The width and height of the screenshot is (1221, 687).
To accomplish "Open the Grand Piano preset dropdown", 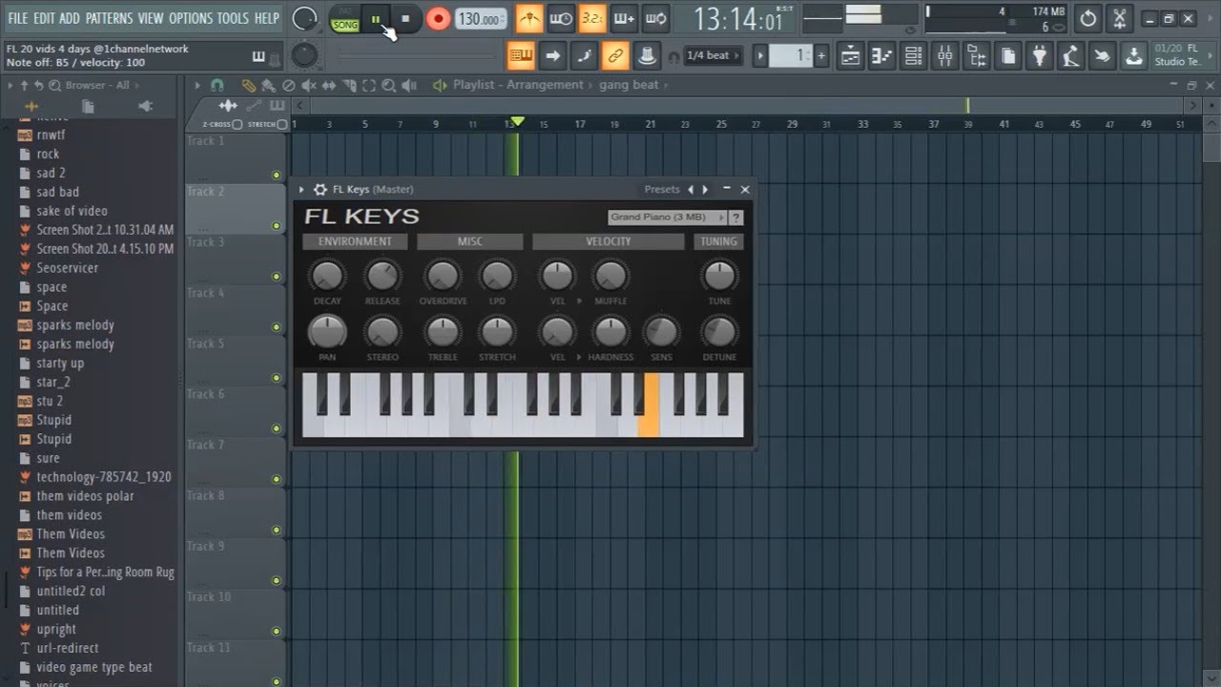I will pyautogui.click(x=667, y=218).
